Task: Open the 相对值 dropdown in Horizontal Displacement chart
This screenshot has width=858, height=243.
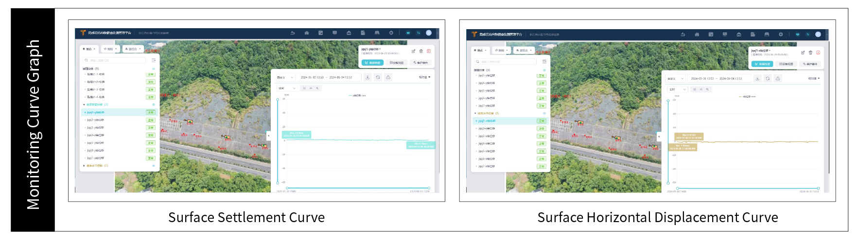Action: [814, 78]
